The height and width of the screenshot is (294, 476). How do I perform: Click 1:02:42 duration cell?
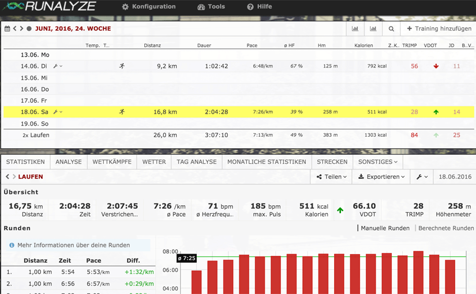[216, 66]
